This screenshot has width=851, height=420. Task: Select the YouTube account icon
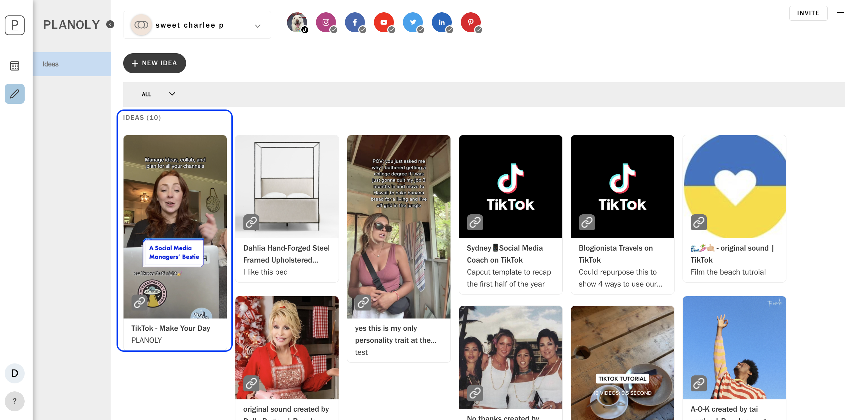pyautogui.click(x=384, y=23)
